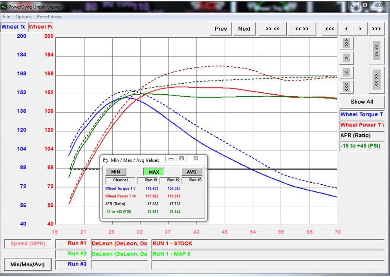Click the Channel column header
The height and width of the screenshot is (277, 390).
click(121, 180)
